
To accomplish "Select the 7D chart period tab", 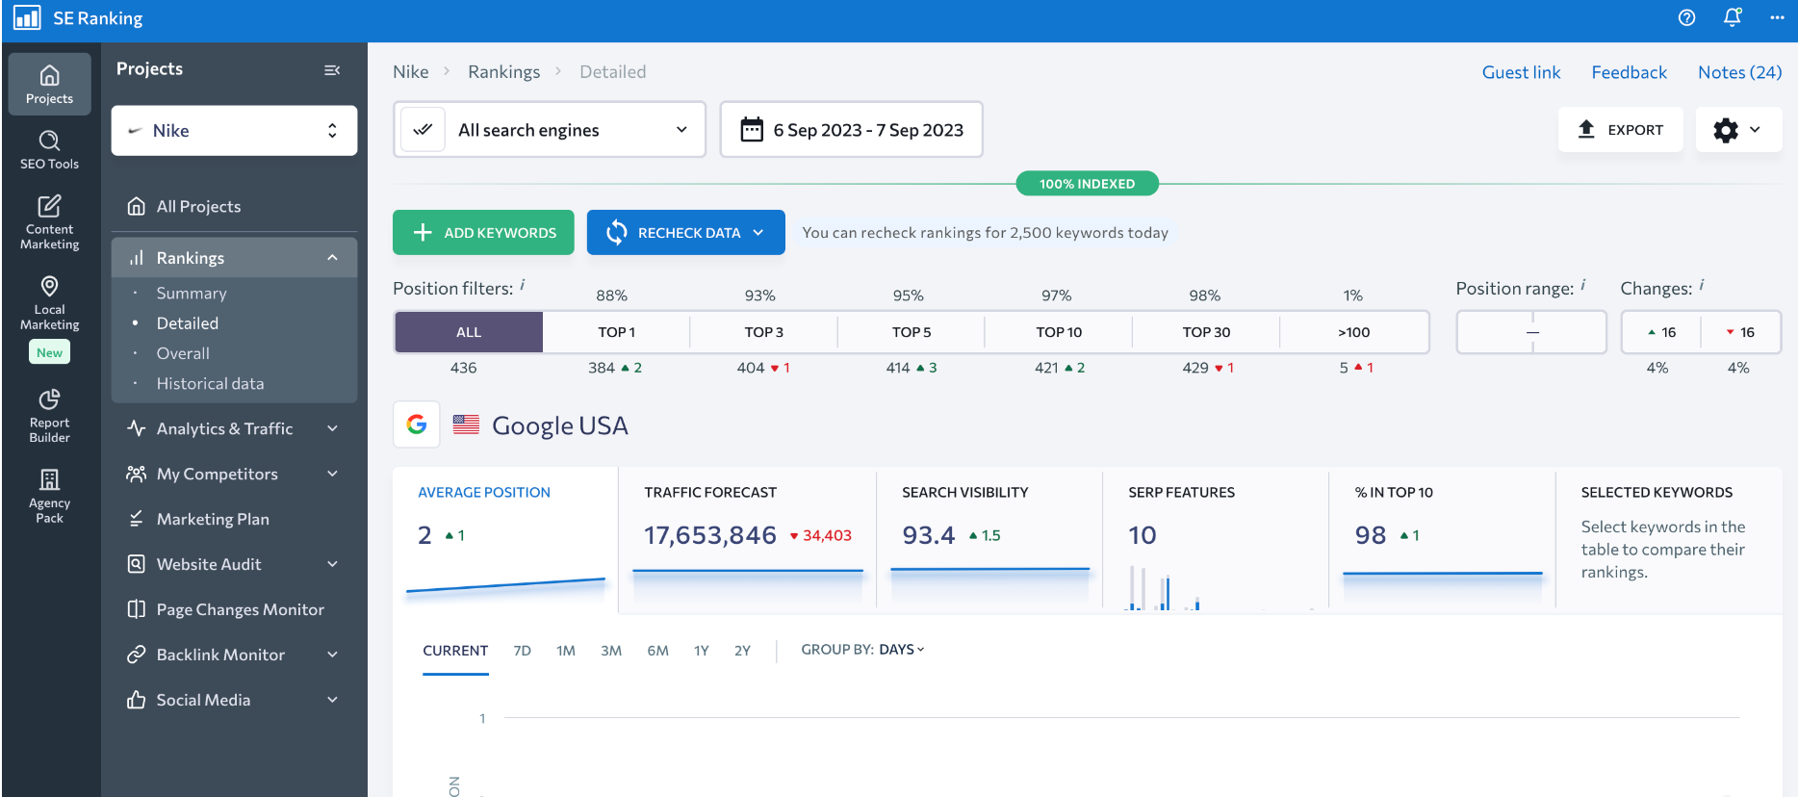I will tap(522, 651).
